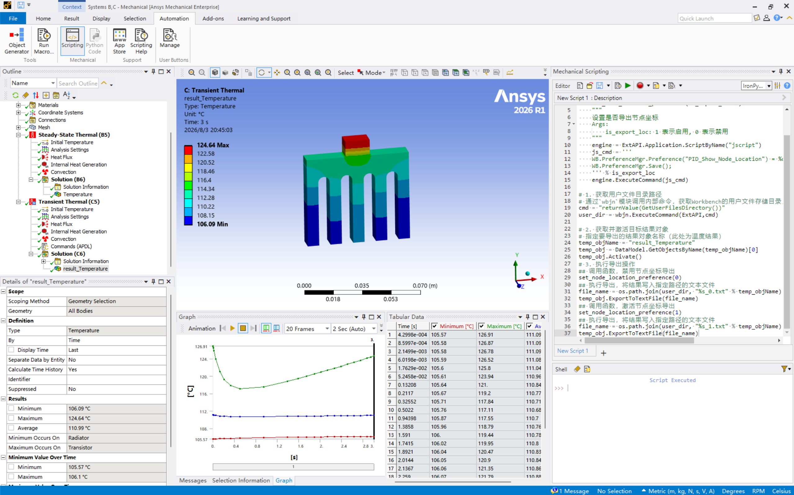Collapse Steady-State Thermal (B5) branch
This screenshot has height=495, width=794.
(18, 135)
